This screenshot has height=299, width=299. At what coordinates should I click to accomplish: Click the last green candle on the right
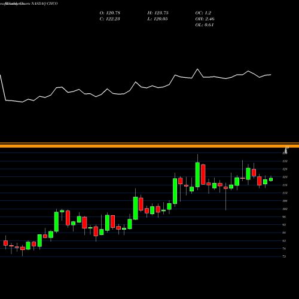[271, 179]
